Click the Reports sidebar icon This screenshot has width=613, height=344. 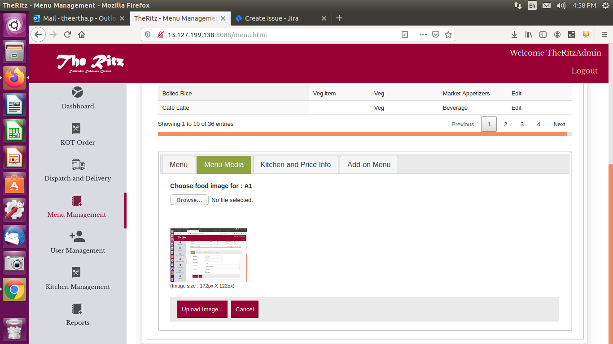tap(77, 309)
